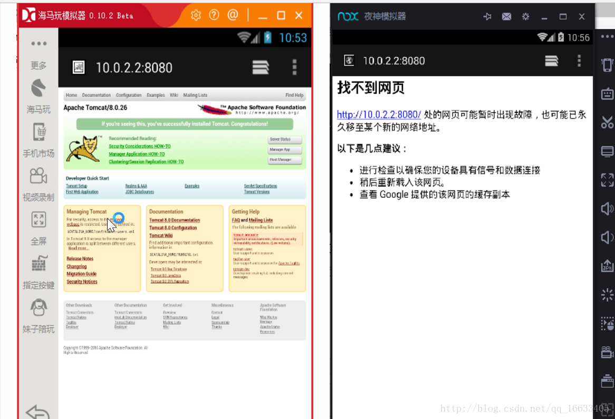Open three-dots menu at top of Nox sidebar
Viewport: 615px width, 419px height.
[x=607, y=37]
